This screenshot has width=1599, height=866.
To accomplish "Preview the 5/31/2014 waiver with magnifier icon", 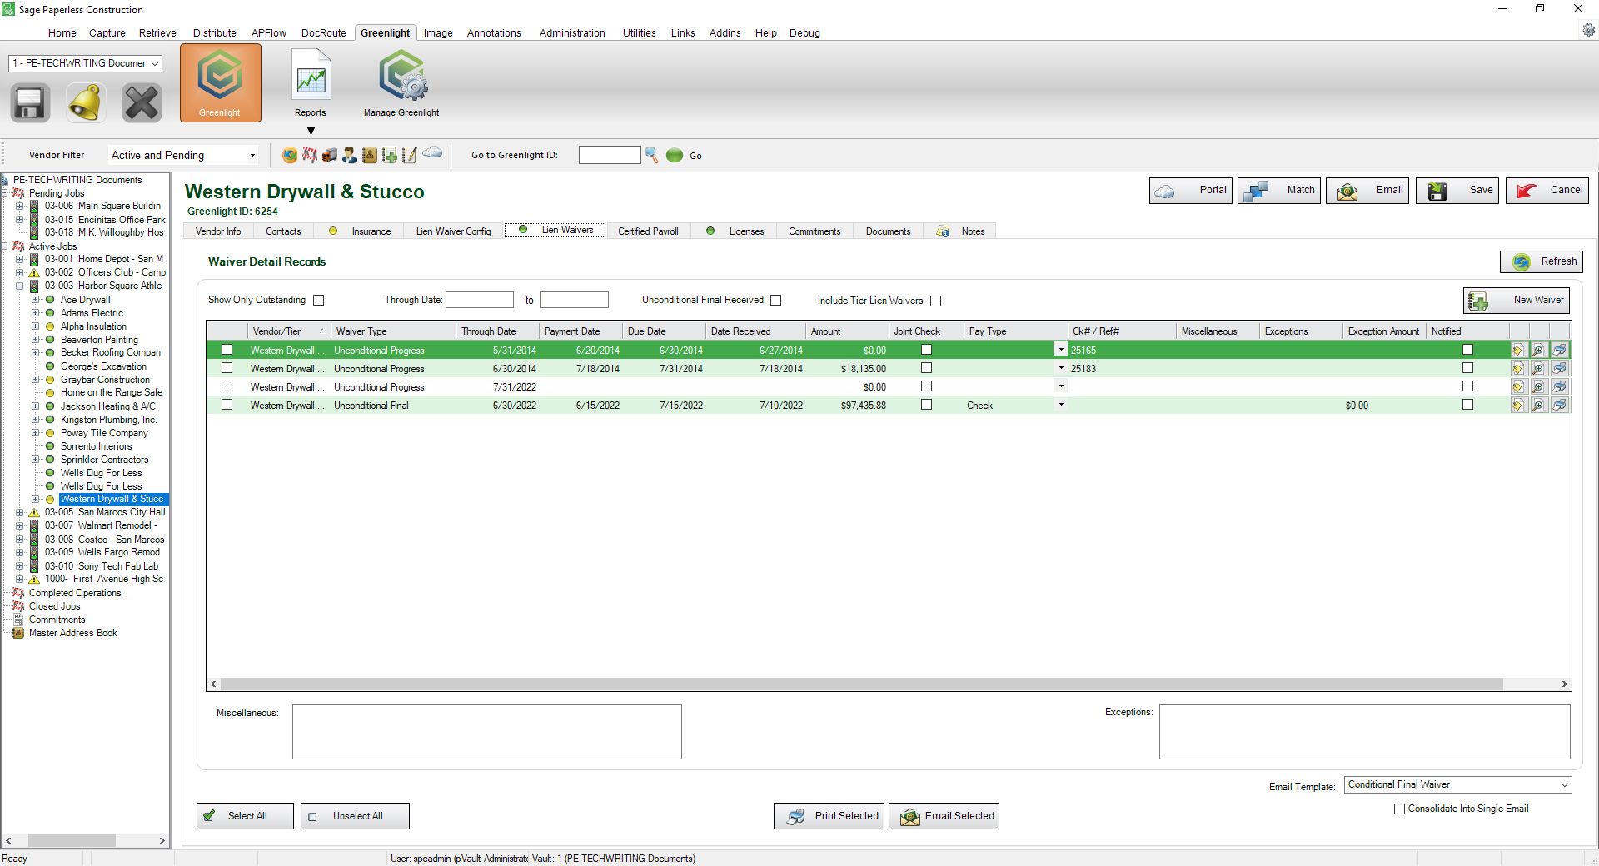I will click(x=1538, y=351).
